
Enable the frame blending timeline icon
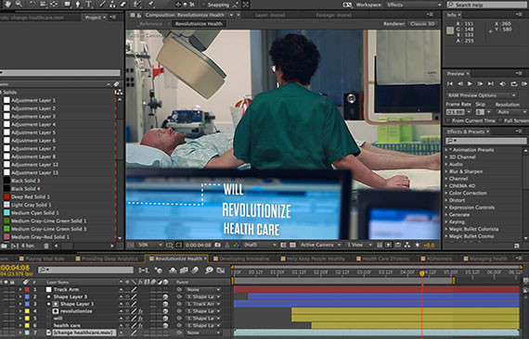coord(184,270)
